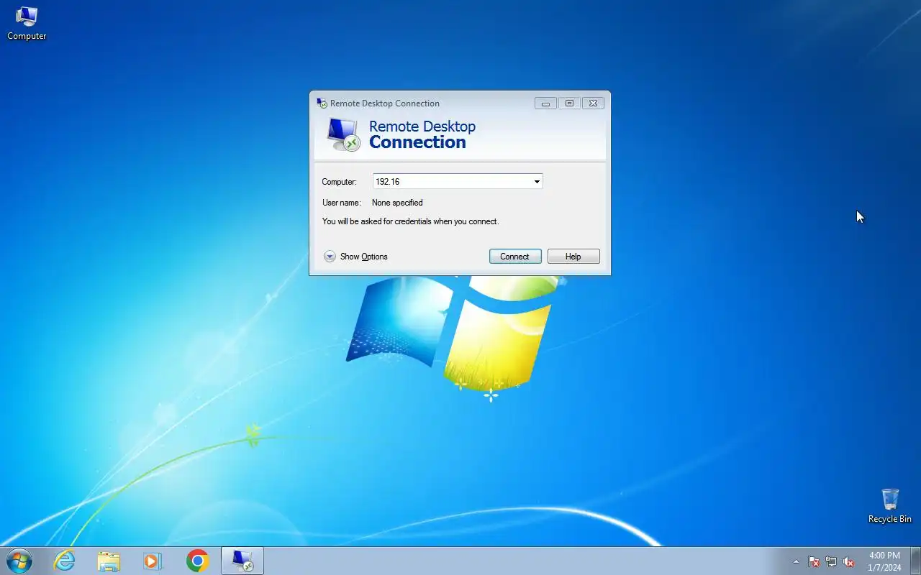Close the Remote Desktop Connection window

pyautogui.click(x=593, y=103)
